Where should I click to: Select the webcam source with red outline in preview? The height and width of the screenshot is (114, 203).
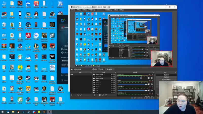(161, 59)
